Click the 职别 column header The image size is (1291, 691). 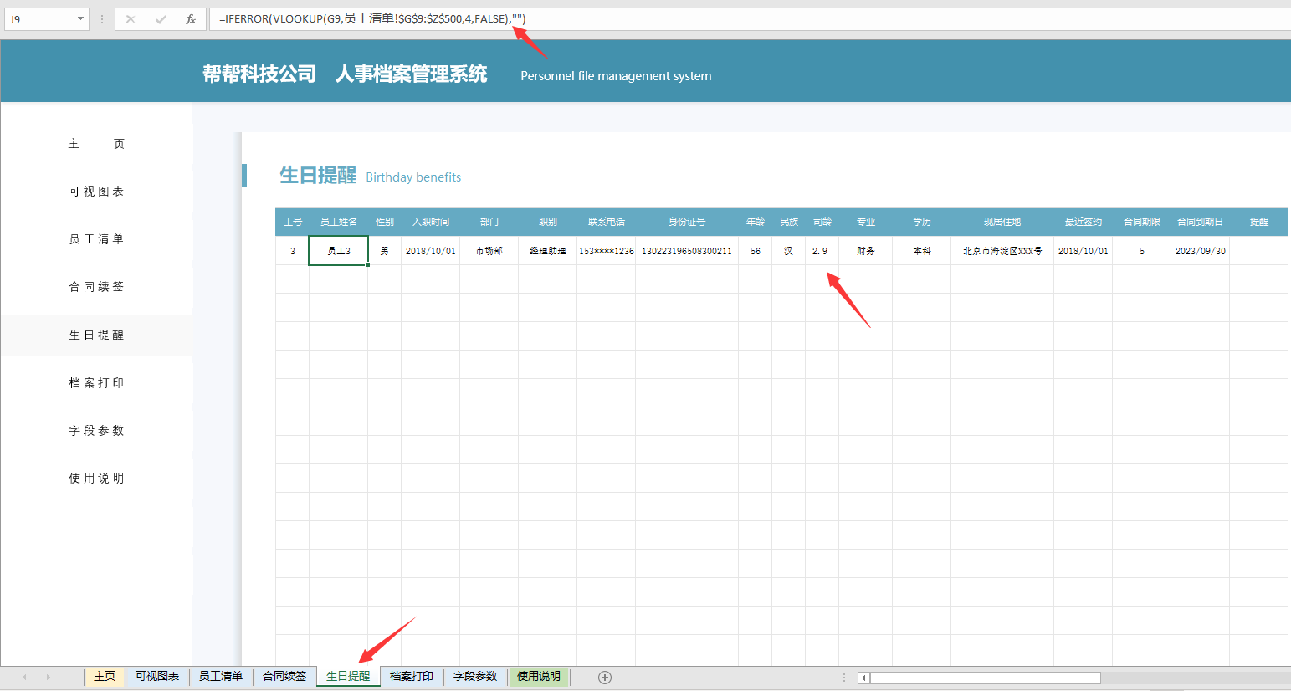click(x=548, y=222)
